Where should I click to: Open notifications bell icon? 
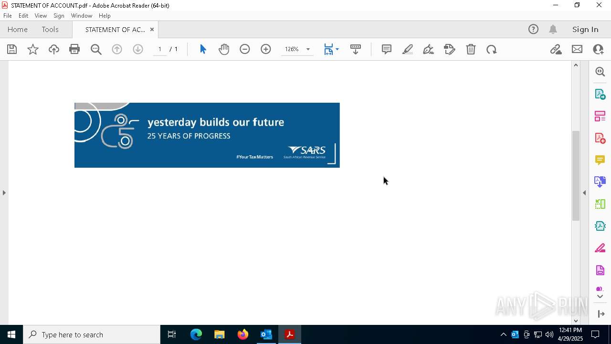(553, 30)
